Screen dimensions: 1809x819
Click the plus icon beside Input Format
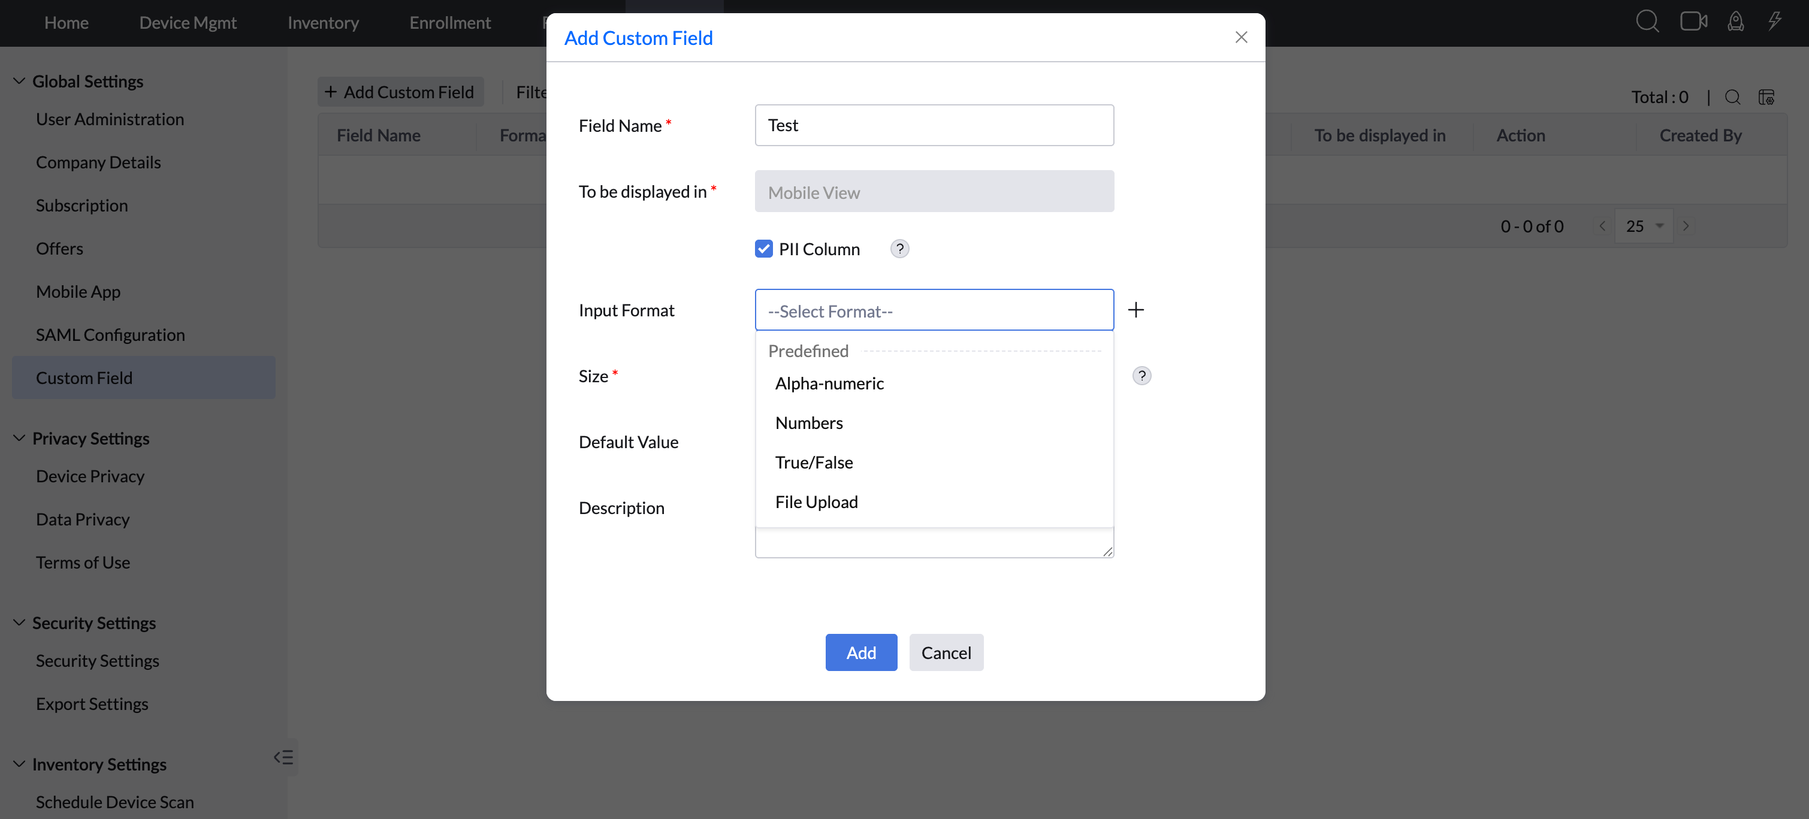pyautogui.click(x=1135, y=310)
